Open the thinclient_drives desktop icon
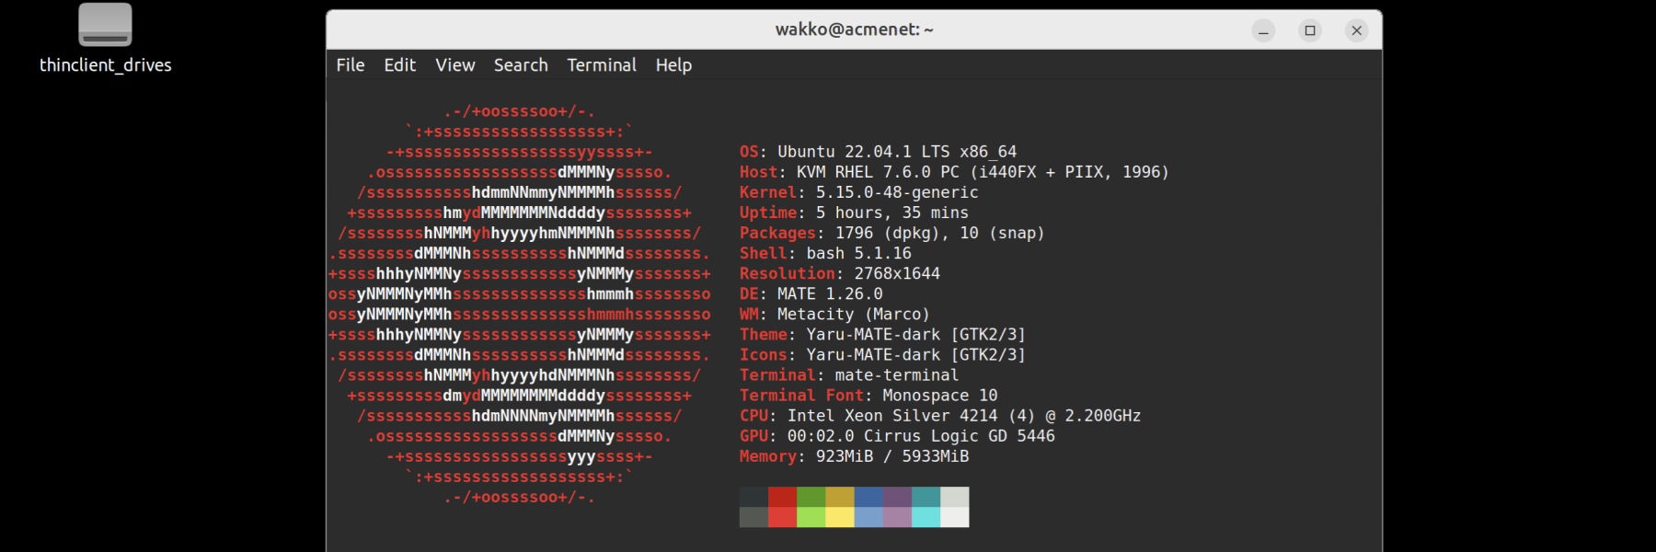This screenshot has width=1656, height=552. pos(105,27)
